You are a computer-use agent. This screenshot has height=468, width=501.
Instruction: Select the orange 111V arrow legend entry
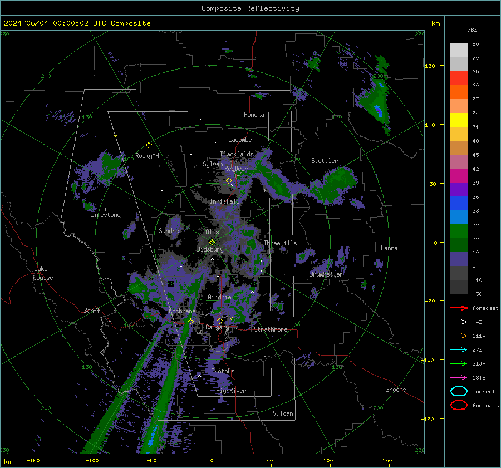click(x=459, y=336)
